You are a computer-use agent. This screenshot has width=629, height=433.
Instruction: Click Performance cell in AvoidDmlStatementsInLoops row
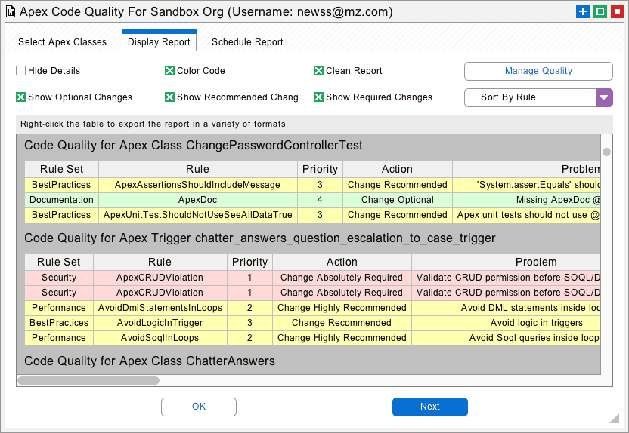[59, 308]
